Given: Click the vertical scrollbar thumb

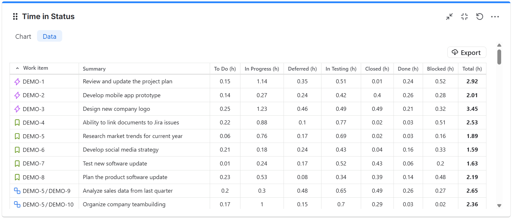Looking at the screenshot, I should coord(499,57).
